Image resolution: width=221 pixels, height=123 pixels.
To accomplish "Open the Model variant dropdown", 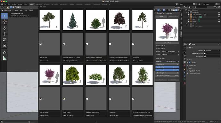I will tap(170, 51).
